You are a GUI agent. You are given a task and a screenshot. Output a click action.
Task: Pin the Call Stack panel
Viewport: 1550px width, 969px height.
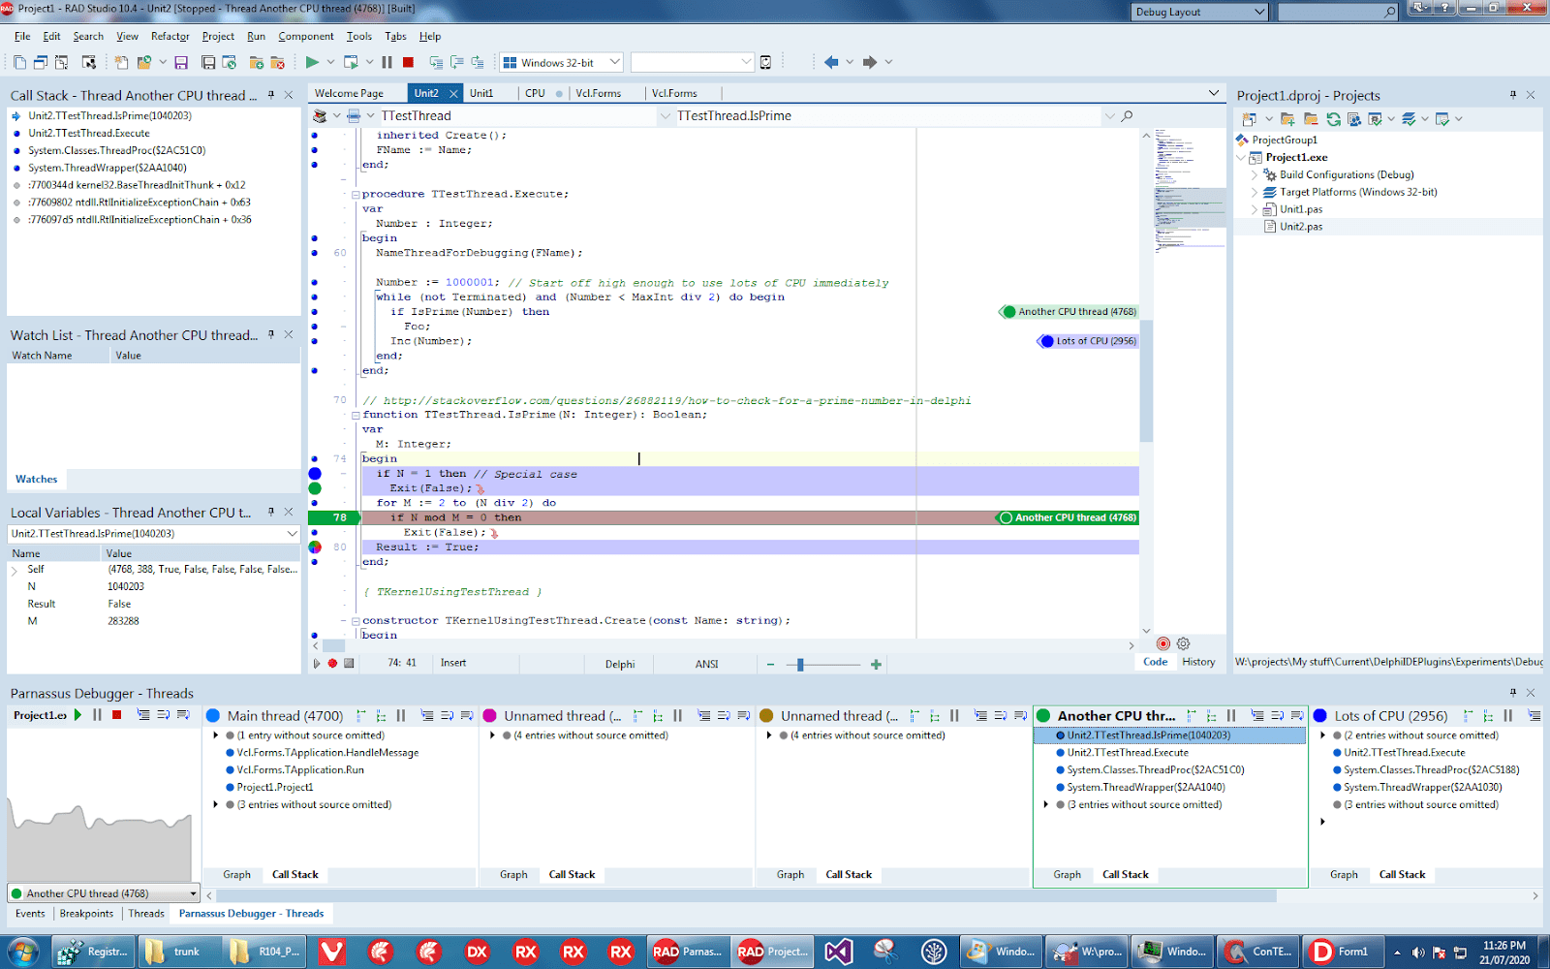271,95
